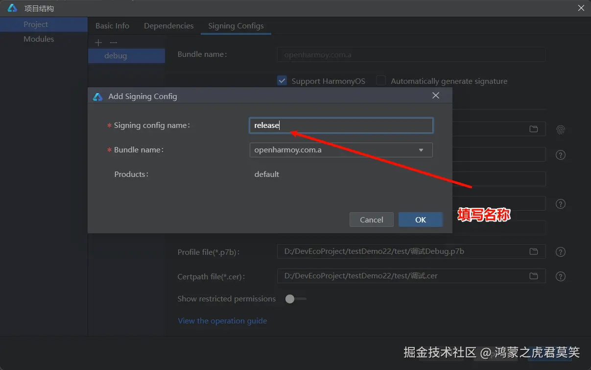The width and height of the screenshot is (591, 370).
Task: Click the background Bundle name field
Action: point(411,55)
